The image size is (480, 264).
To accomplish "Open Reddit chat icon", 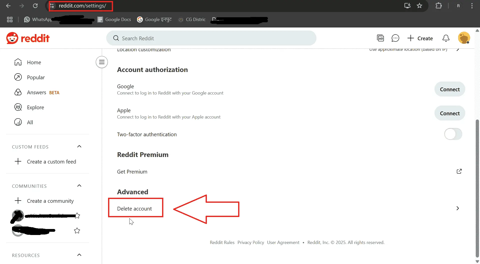I will click(x=395, y=38).
